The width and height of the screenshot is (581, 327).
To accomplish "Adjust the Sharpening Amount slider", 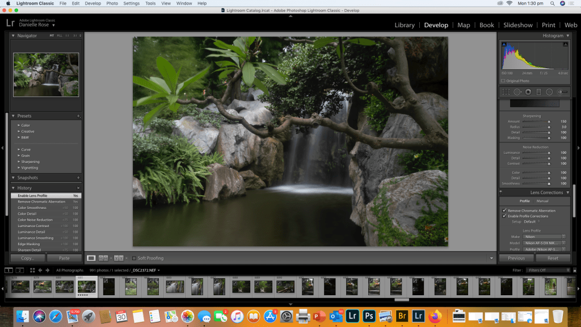I will (549, 121).
